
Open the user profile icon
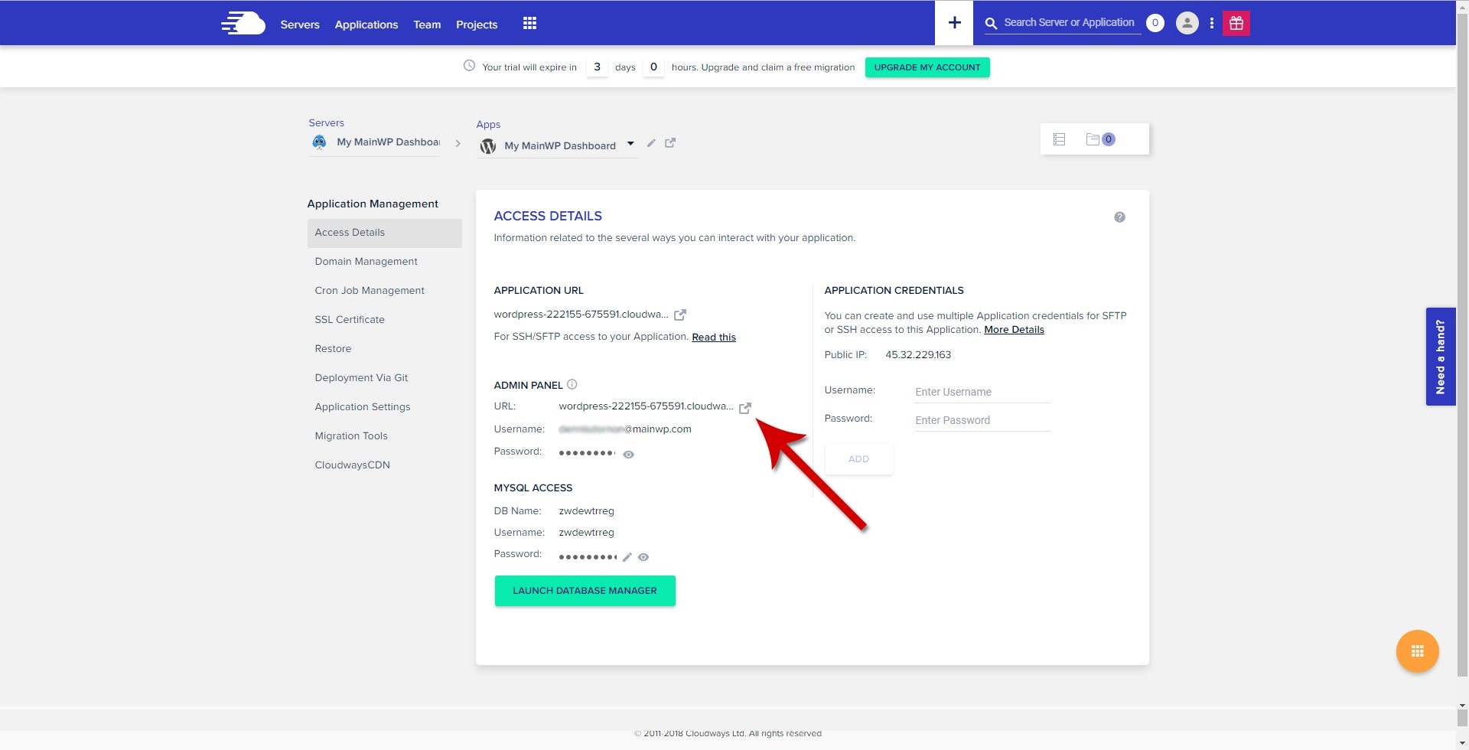pos(1187,23)
